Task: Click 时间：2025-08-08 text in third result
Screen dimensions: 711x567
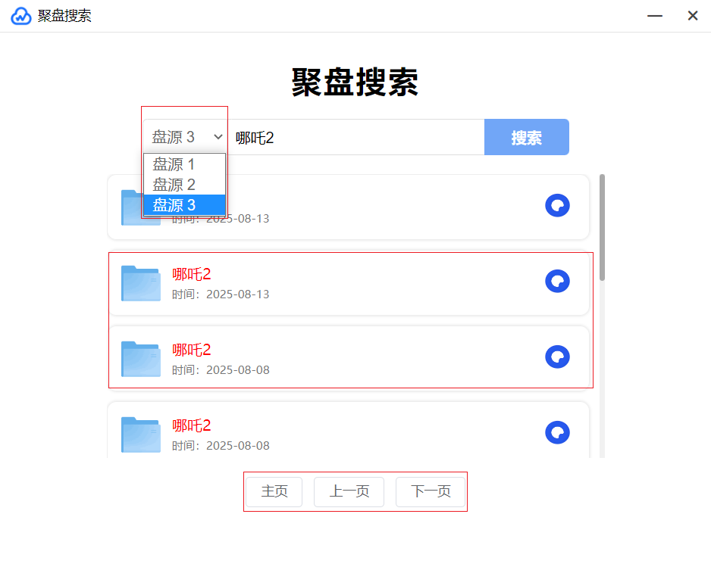Action: [x=221, y=370]
